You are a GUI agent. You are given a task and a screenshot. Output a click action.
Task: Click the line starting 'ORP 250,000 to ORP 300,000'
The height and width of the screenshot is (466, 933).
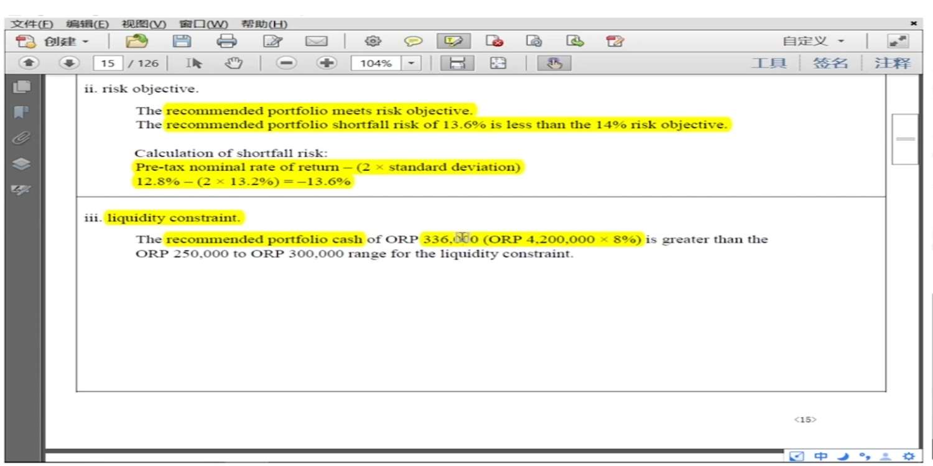coord(354,254)
